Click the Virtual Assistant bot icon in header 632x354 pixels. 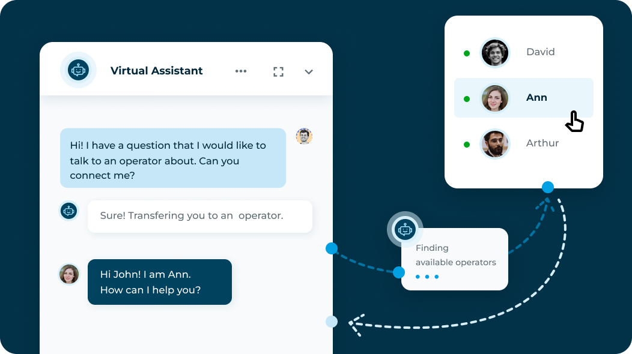point(78,70)
